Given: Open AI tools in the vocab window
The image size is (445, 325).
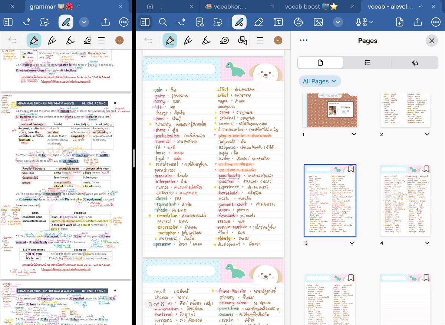Looking at the screenshot, I should point(181,22).
